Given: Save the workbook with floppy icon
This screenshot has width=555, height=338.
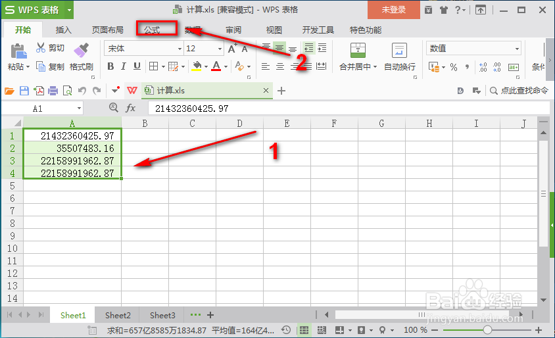Looking at the screenshot, I should click(24, 91).
